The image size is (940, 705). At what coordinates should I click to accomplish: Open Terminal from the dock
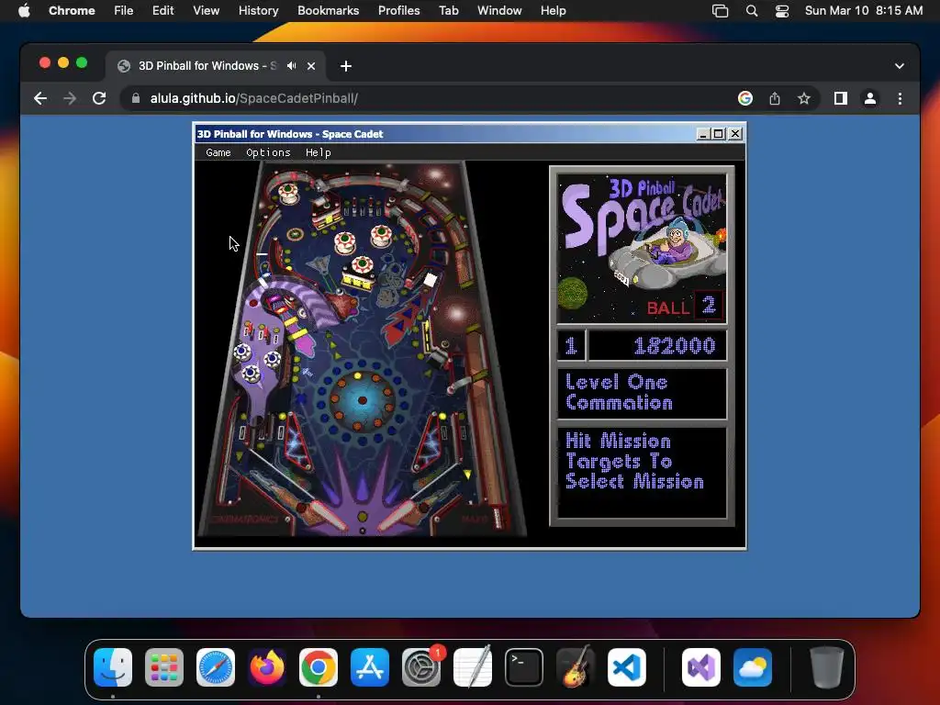tap(524, 667)
